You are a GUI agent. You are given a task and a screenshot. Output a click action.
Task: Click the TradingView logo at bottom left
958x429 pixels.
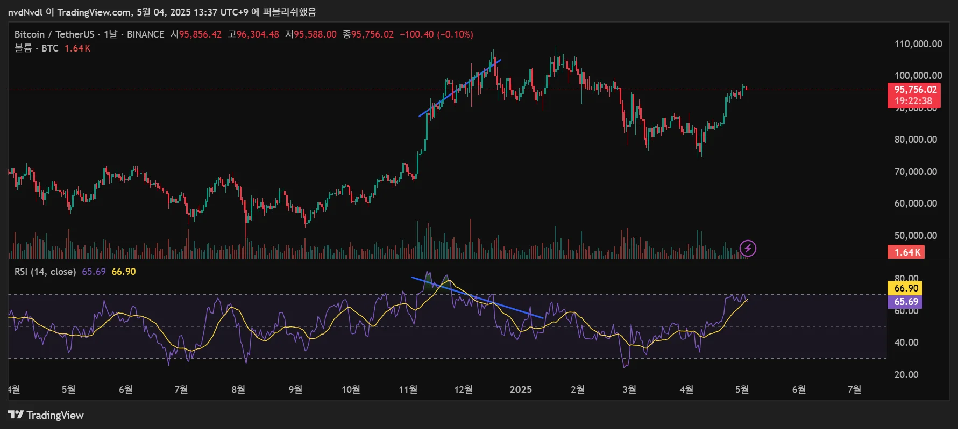pyautogui.click(x=46, y=415)
